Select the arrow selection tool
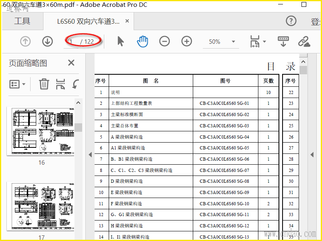The image size is (322, 241). [x=120, y=41]
